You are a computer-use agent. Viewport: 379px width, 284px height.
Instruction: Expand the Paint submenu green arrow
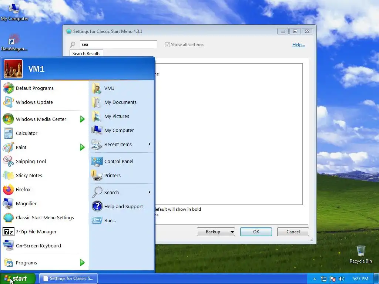click(x=82, y=147)
